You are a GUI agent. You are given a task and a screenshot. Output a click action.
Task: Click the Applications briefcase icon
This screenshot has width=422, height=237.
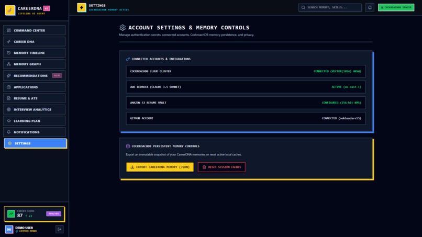click(9, 87)
